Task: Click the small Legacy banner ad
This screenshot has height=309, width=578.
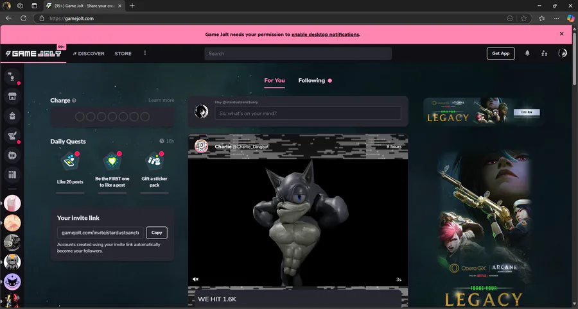Action: pyautogui.click(x=483, y=112)
